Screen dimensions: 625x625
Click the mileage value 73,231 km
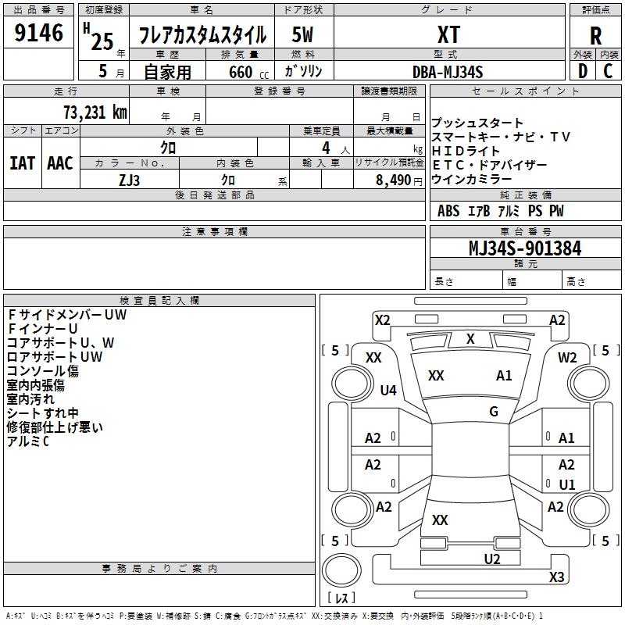pyautogui.click(x=95, y=112)
